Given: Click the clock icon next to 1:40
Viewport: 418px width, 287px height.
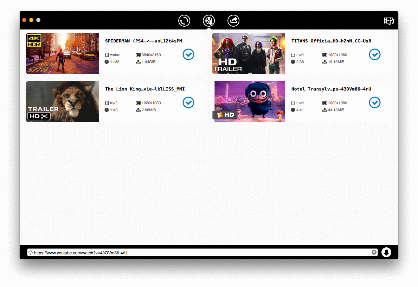Looking at the screenshot, I should click(x=107, y=110).
